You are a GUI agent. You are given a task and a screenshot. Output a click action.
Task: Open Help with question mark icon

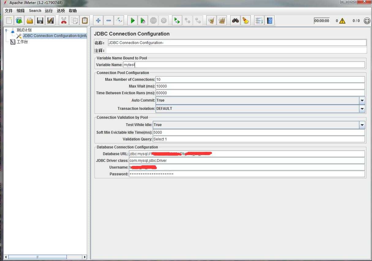point(269,21)
